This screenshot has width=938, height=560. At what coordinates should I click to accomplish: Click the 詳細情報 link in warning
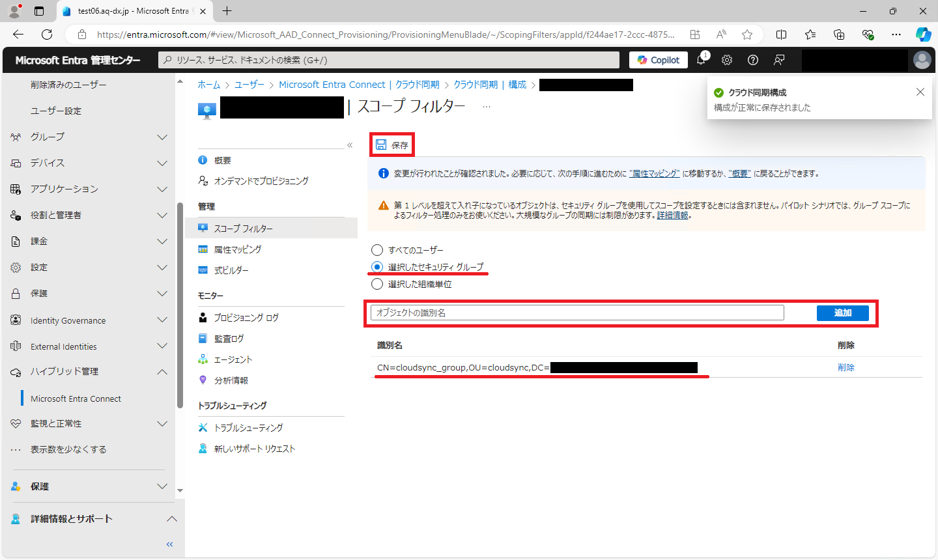tap(672, 215)
